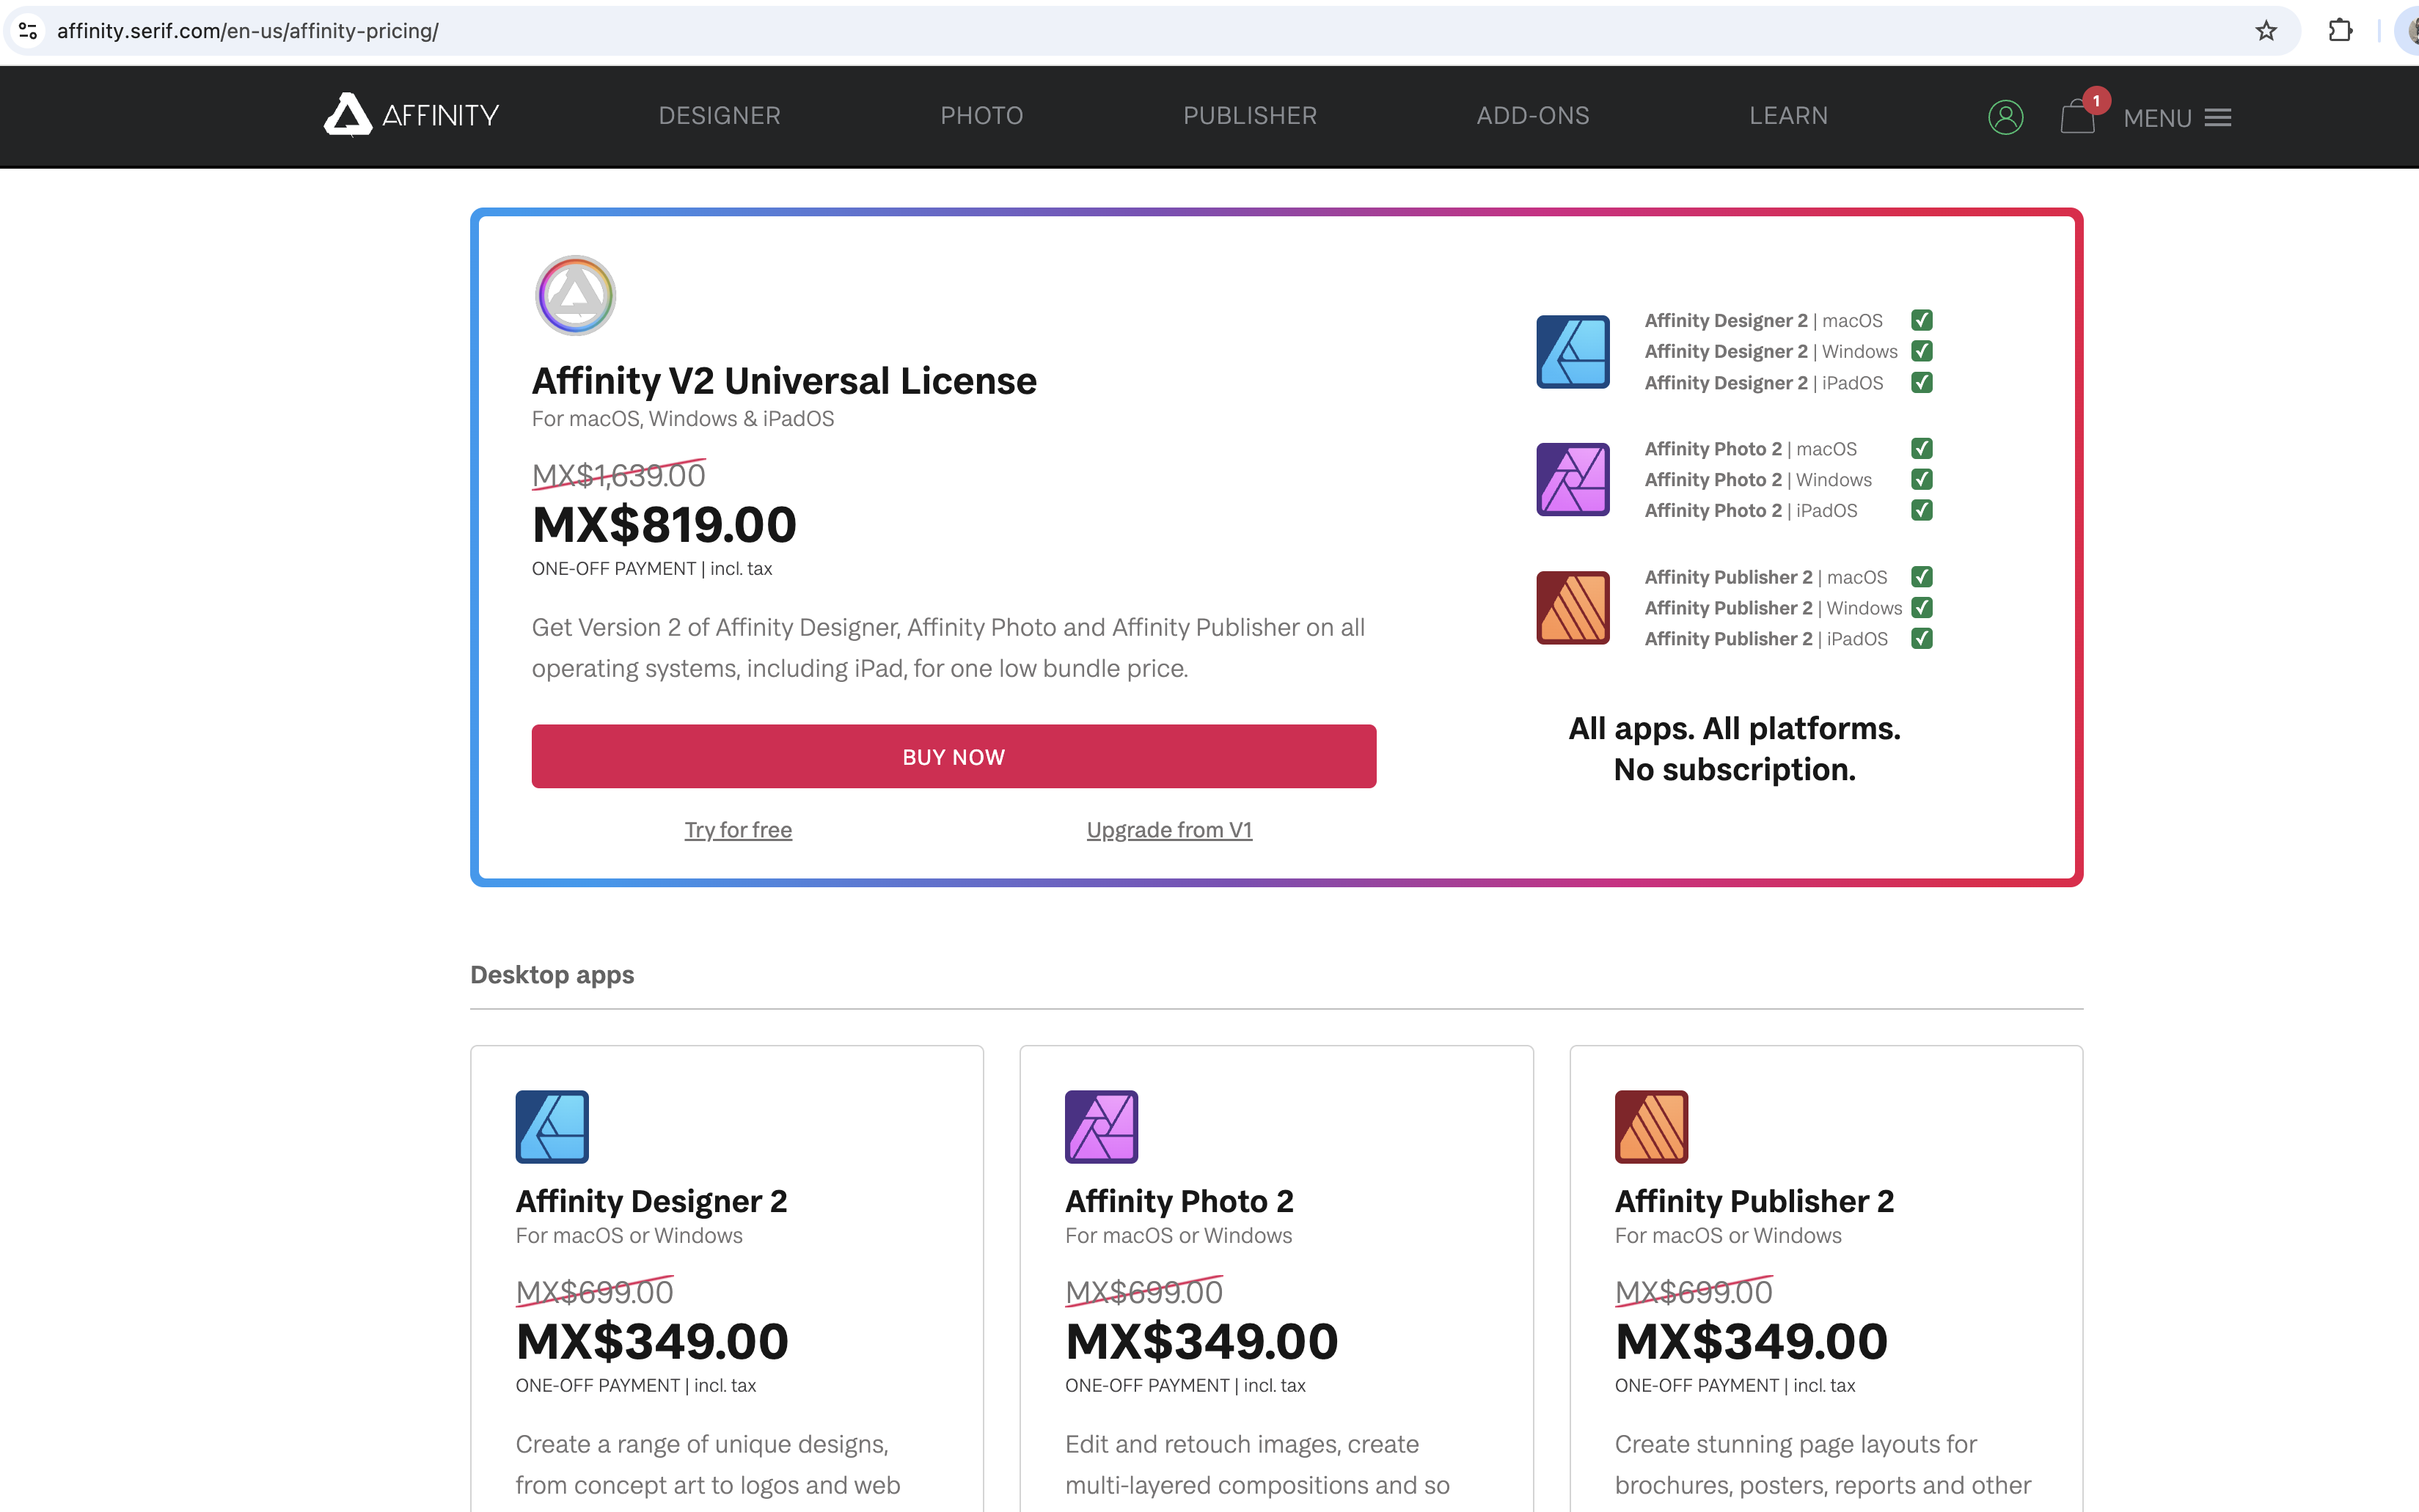Click checkmark for Affinity Photo 2 macOS
The height and width of the screenshot is (1512, 2419).
[x=1922, y=448]
